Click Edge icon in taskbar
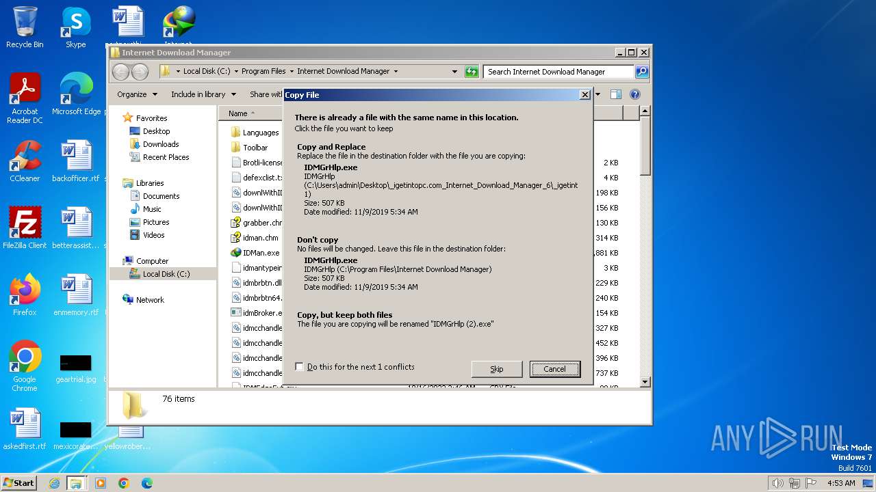 point(146,483)
